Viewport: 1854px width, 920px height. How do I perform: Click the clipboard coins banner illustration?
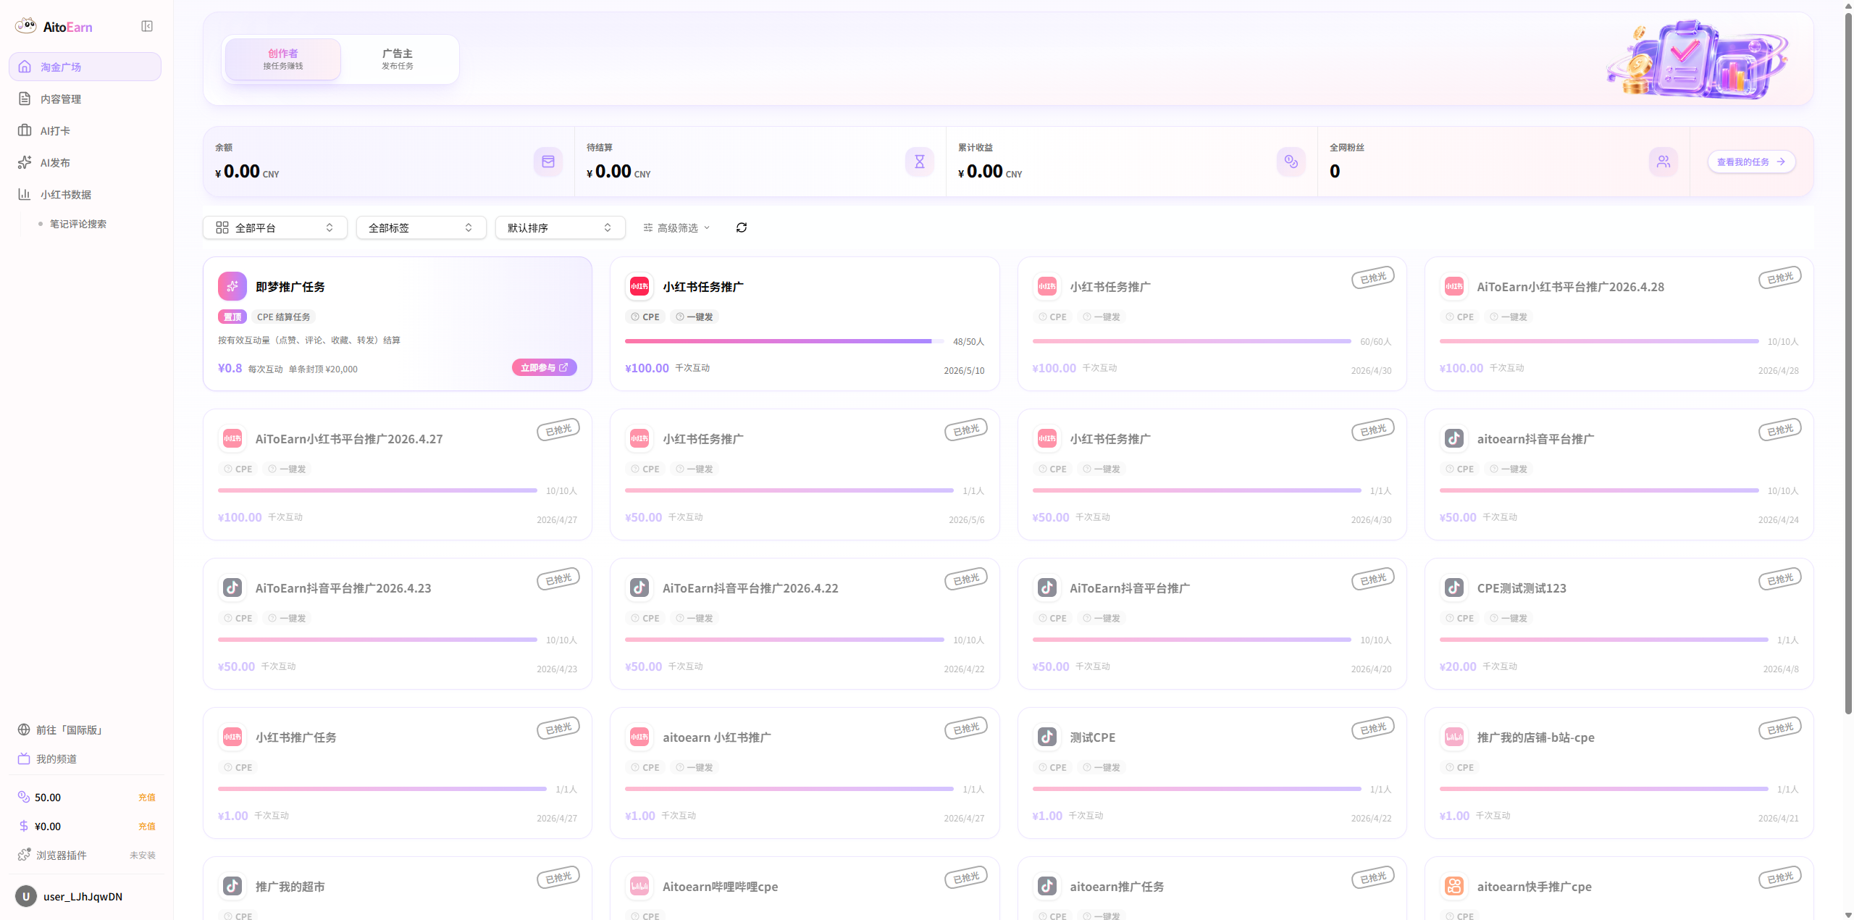[x=1697, y=59]
